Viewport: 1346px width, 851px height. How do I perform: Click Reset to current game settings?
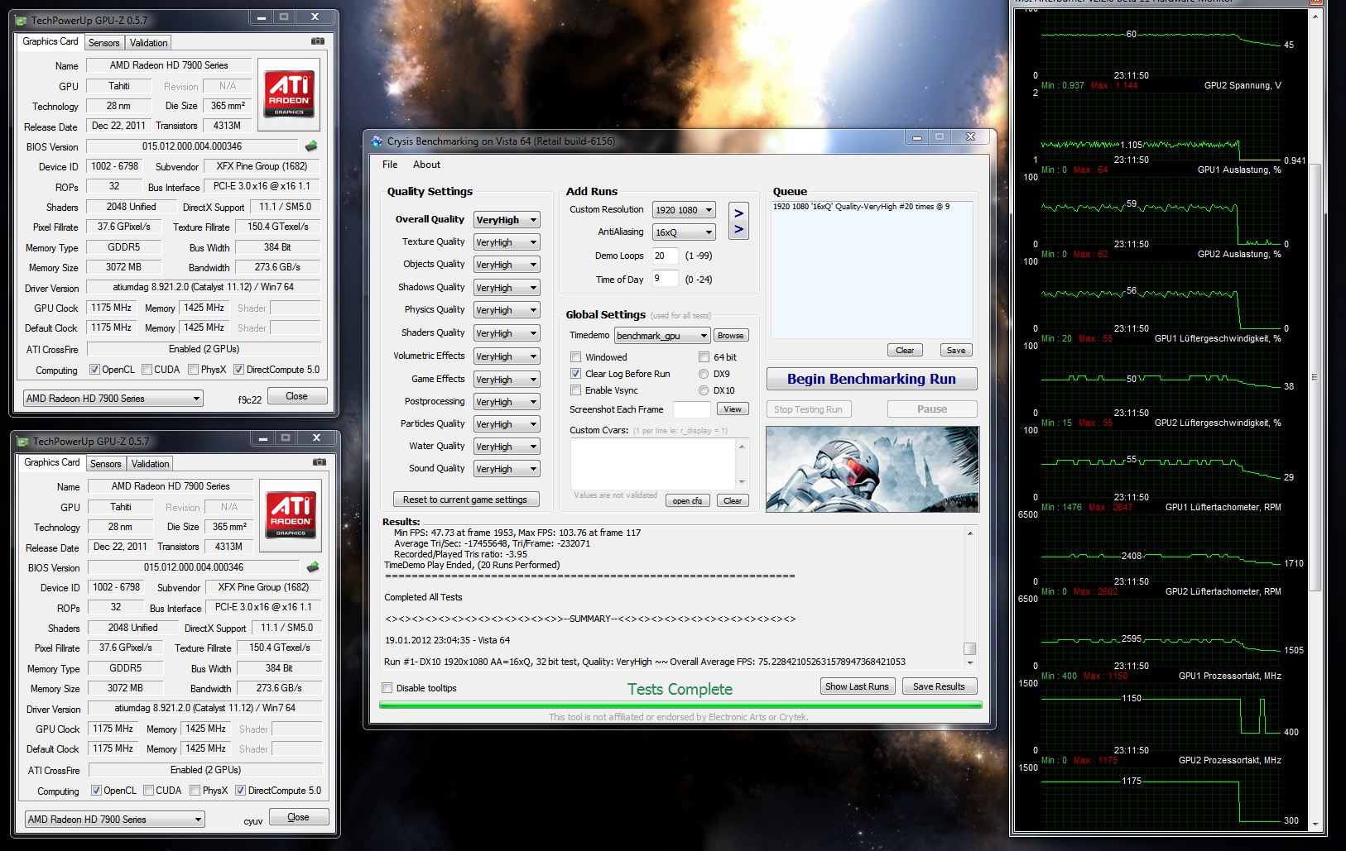tap(465, 500)
